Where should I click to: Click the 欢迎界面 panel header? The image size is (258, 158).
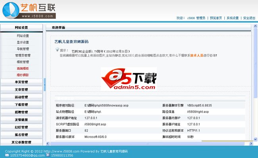click(148, 28)
